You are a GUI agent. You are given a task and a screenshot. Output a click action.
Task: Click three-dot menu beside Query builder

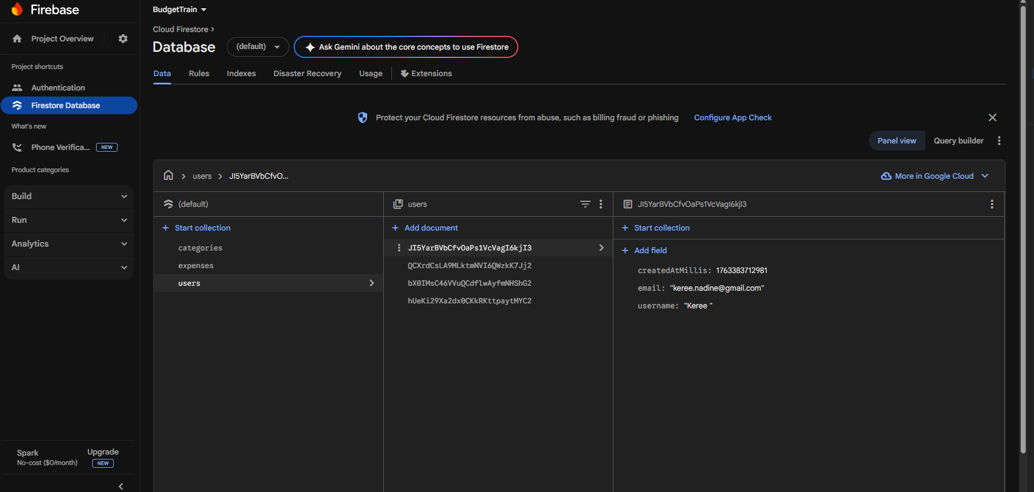pos(999,141)
